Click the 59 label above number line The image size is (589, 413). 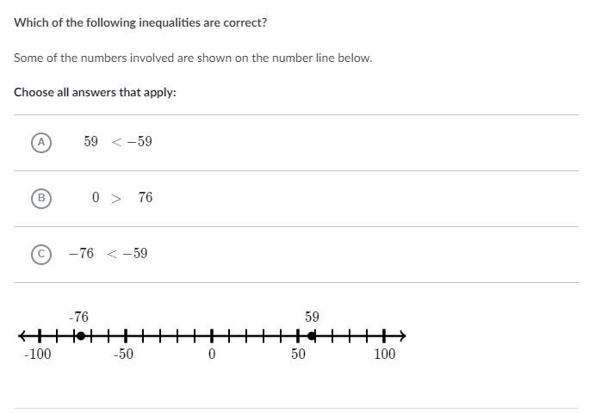point(312,317)
